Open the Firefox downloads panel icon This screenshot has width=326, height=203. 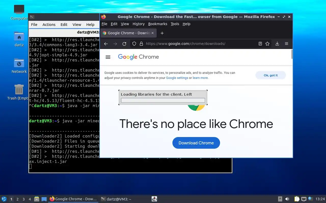[x=277, y=44]
